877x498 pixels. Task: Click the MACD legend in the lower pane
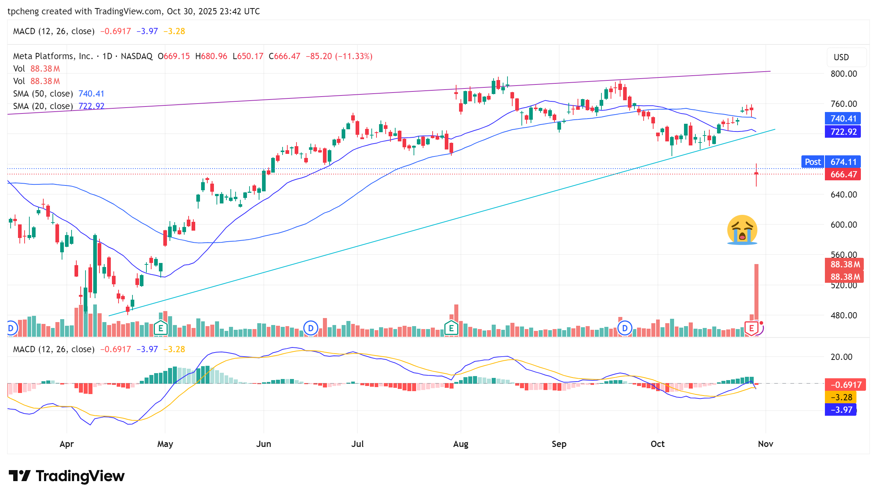54,349
